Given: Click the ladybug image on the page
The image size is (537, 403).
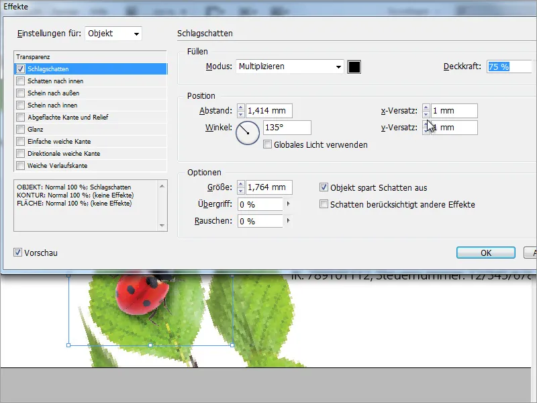Looking at the screenshot, I should [x=142, y=294].
